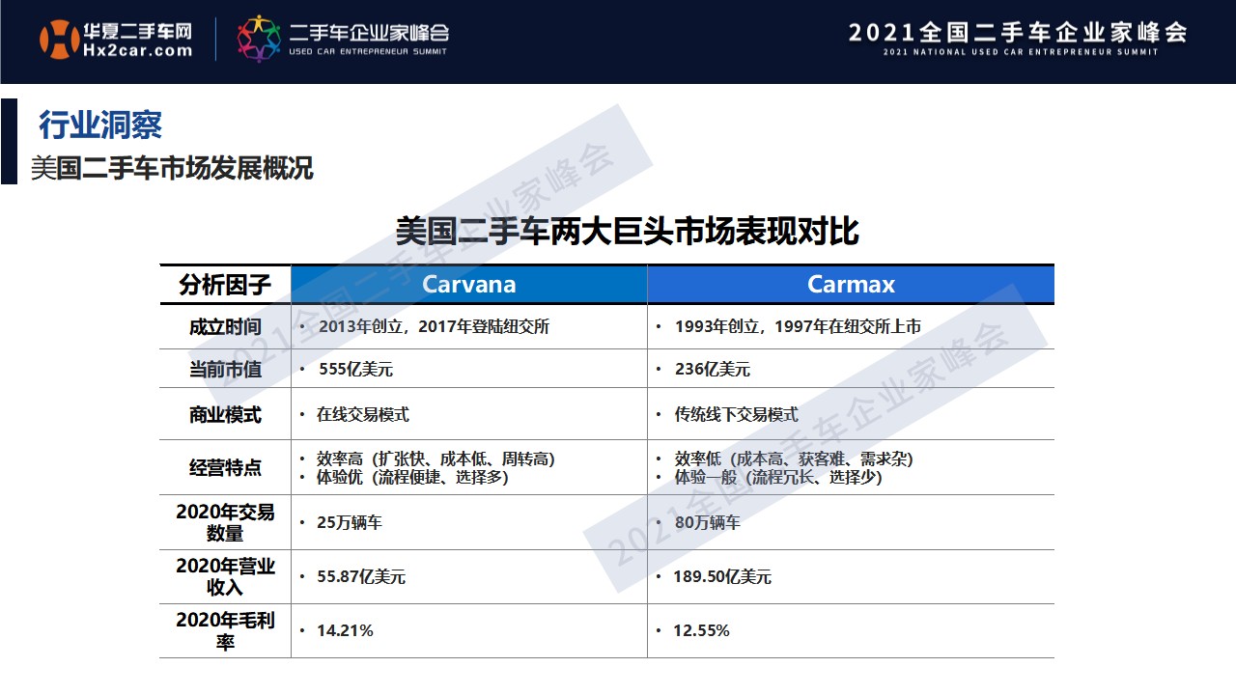This screenshot has width=1236, height=695.
Task: Click the 2020年毛利率 row label
Action: pyautogui.click(x=225, y=631)
